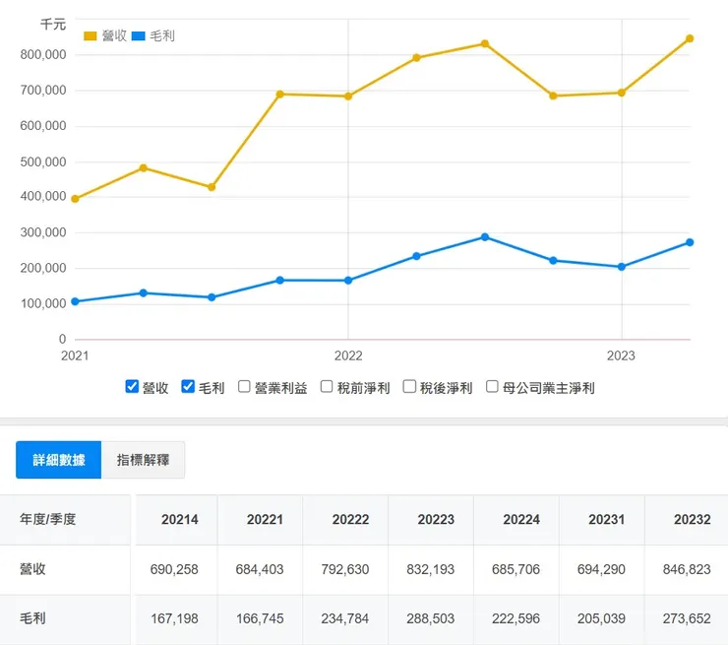Click the 846,823 revenue cell
This screenshot has height=645, width=728.
coord(687,569)
